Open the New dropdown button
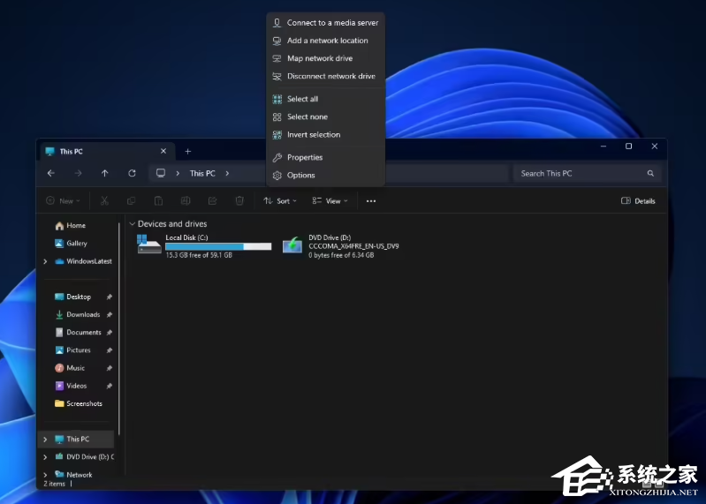The image size is (706, 504). [63, 201]
